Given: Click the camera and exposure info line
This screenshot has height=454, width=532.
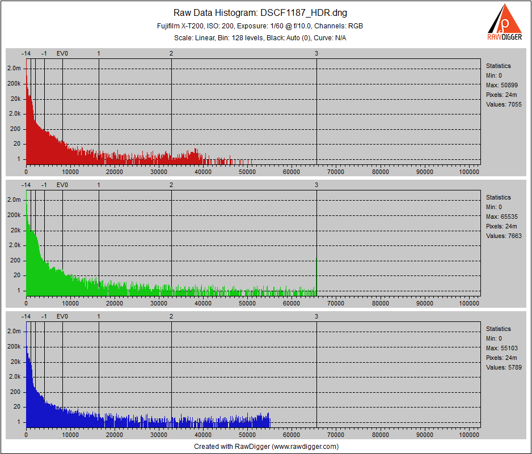Looking at the screenshot, I should tap(260, 26).
